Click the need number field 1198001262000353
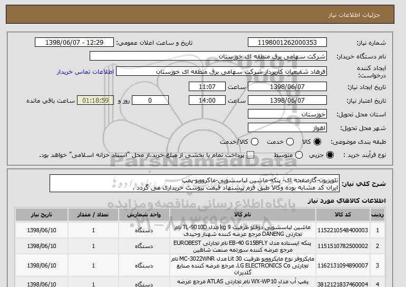This screenshot has width=406, height=287. (x=287, y=43)
